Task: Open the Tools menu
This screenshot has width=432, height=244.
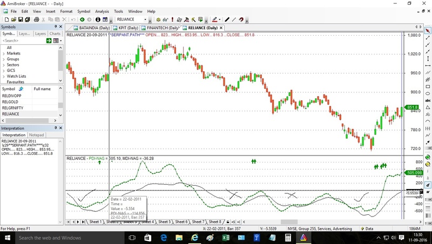Action: 118,11
